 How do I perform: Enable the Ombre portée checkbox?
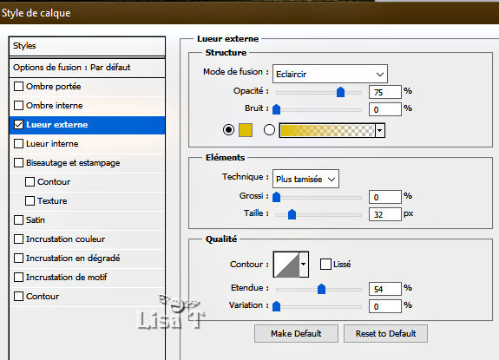pyautogui.click(x=19, y=86)
